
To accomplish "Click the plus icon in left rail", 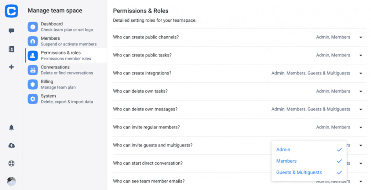I will pos(11,67).
